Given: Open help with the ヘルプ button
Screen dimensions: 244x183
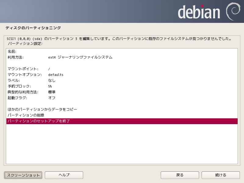Looking at the screenshot, I should tap(64, 175).
